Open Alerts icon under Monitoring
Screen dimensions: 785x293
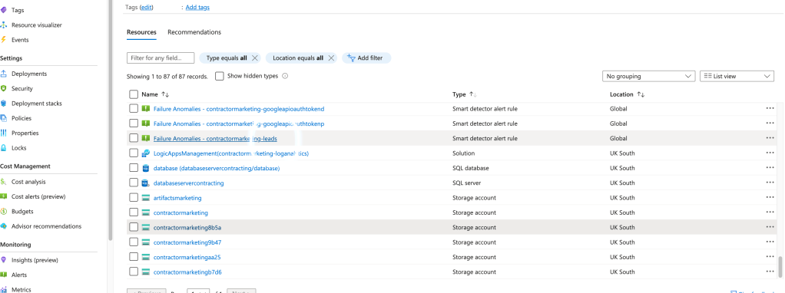point(4,275)
